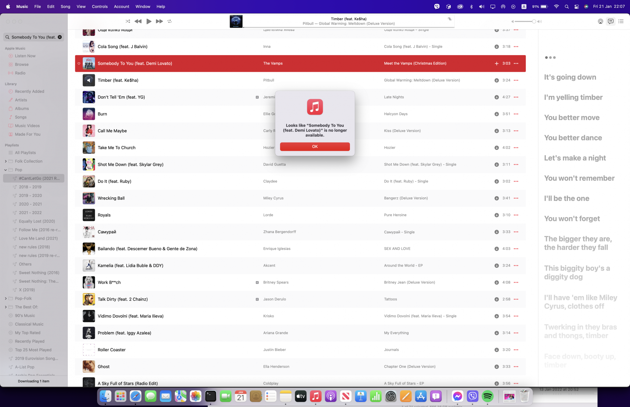Toggle love heart on Somebody To You

coord(79,64)
